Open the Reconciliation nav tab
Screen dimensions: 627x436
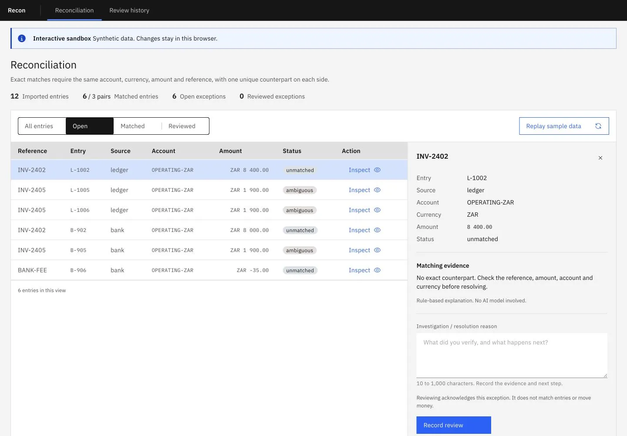coord(74,10)
